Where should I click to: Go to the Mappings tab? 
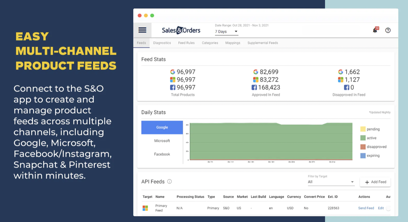(x=233, y=43)
